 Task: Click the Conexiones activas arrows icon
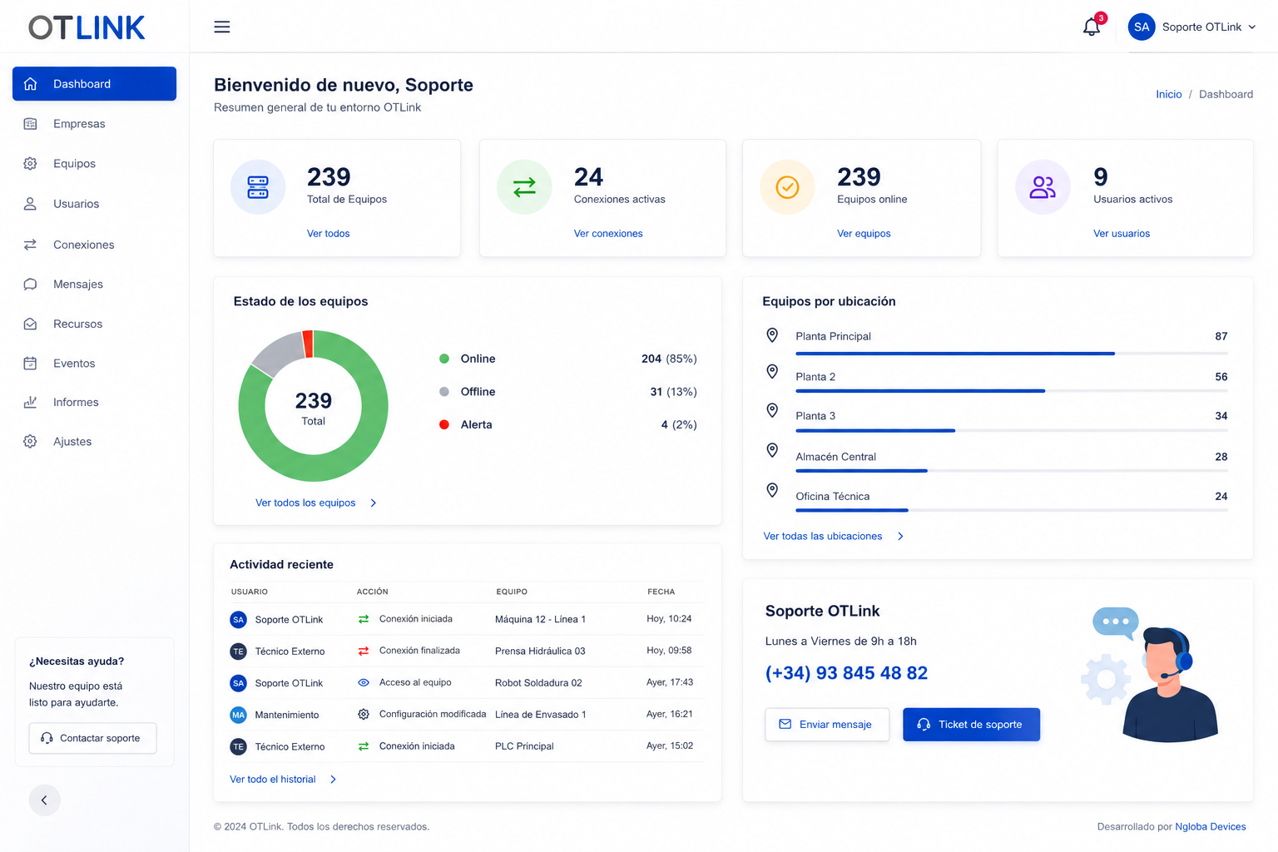point(524,187)
